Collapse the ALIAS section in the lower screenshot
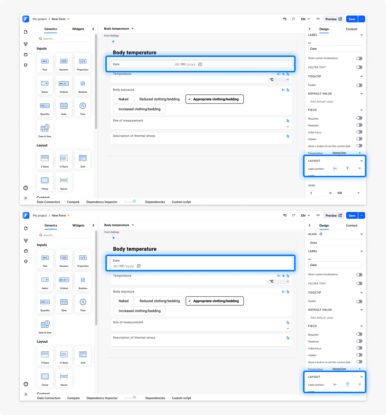386x415 pixels. click(x=361, y=234)
